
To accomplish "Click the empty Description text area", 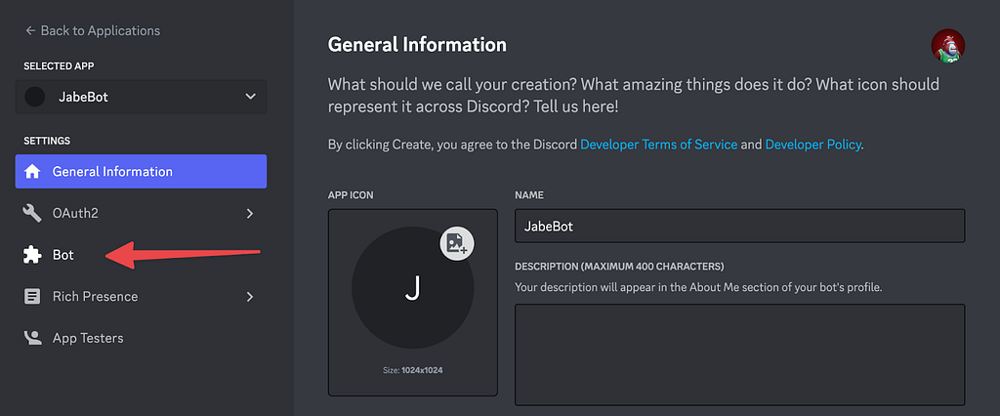I will (x=740, y=354).
